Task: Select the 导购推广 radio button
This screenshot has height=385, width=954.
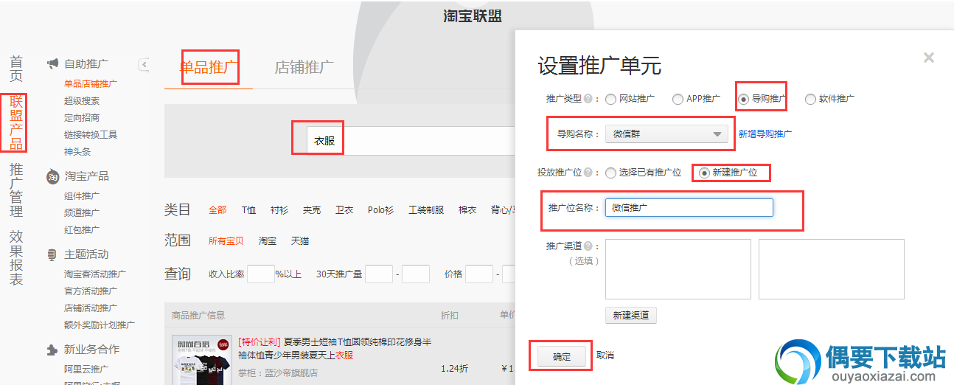Action: (744, 99)
